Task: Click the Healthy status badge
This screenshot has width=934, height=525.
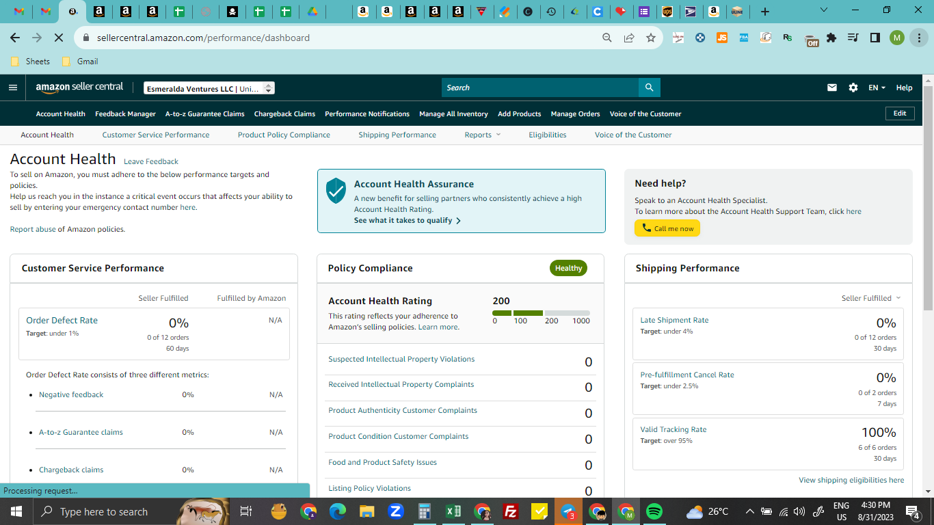Action: (568, 268)
